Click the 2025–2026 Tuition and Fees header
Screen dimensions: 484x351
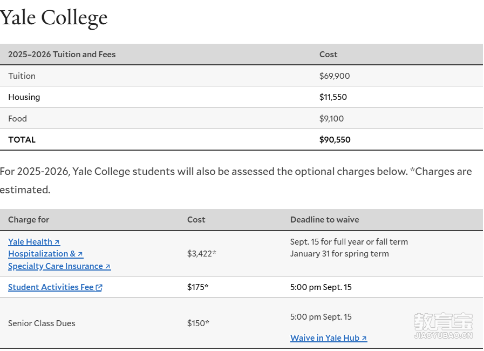click(x=62, y=55)
